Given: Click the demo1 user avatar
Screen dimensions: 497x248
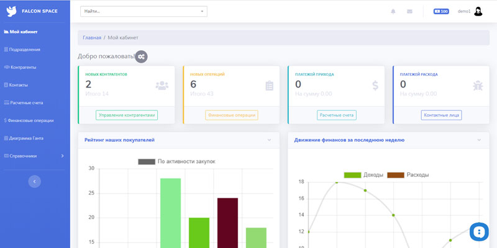Looking at the screenshot, I should [478, 11].
